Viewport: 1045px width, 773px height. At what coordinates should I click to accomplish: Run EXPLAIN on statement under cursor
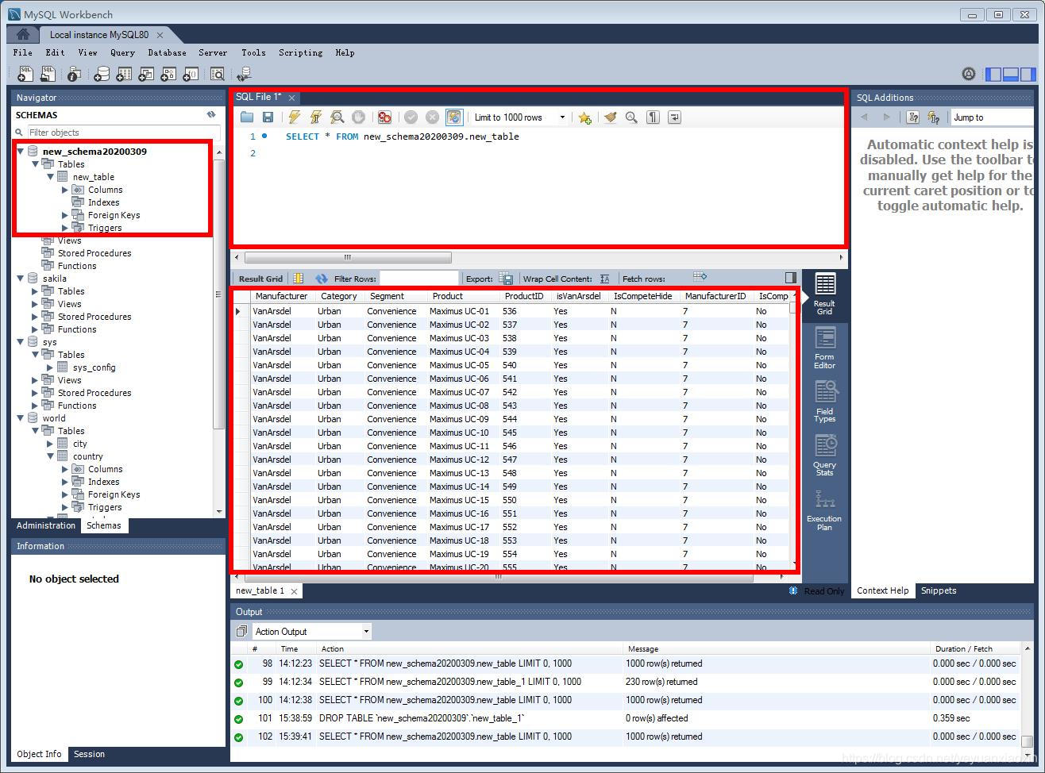337,117
